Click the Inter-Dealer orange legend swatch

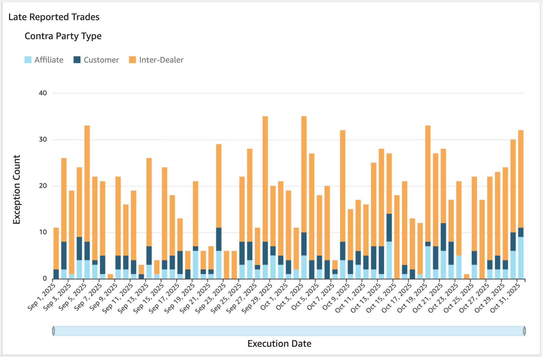(133, 60)
